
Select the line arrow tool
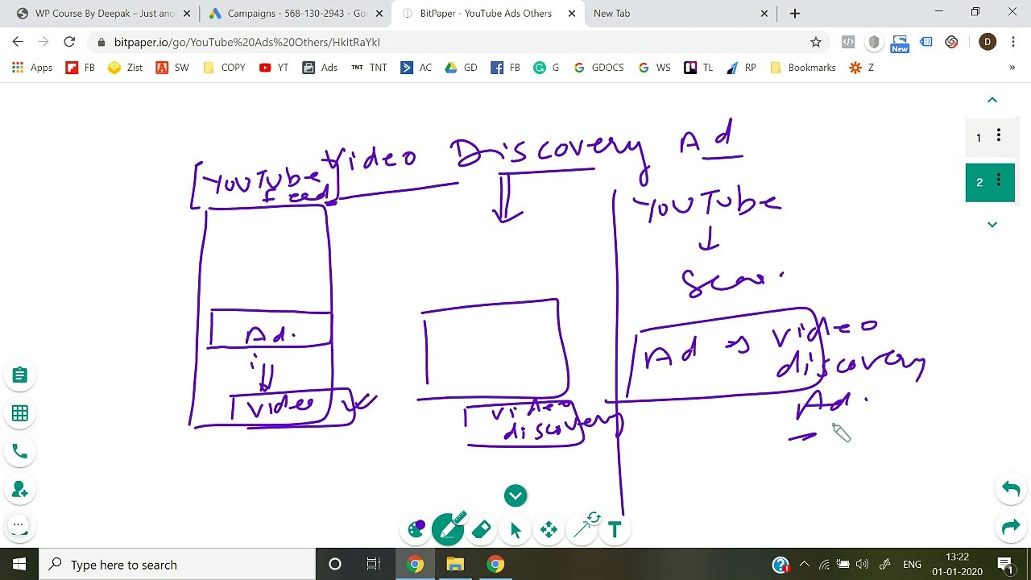[x=582, y=529]
